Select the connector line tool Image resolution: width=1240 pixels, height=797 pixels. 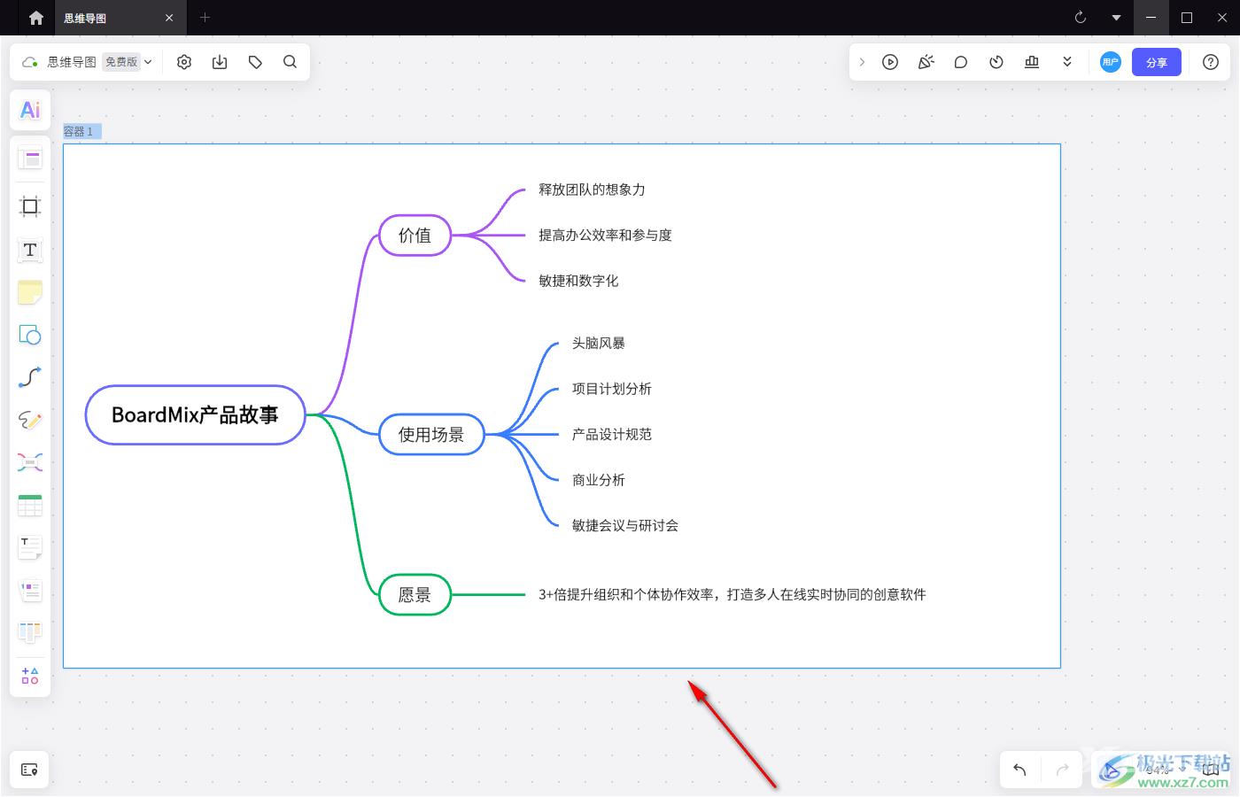click(30, 377)
